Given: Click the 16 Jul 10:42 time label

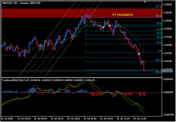Looking at the screenshot, I should (x=90, y=119).
